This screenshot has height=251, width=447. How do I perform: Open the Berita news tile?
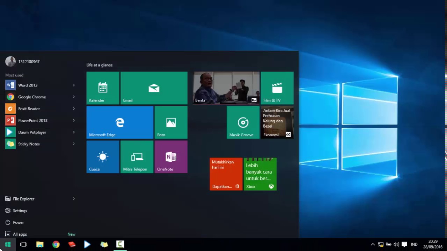pyautogui.click(x=226, y=88)
